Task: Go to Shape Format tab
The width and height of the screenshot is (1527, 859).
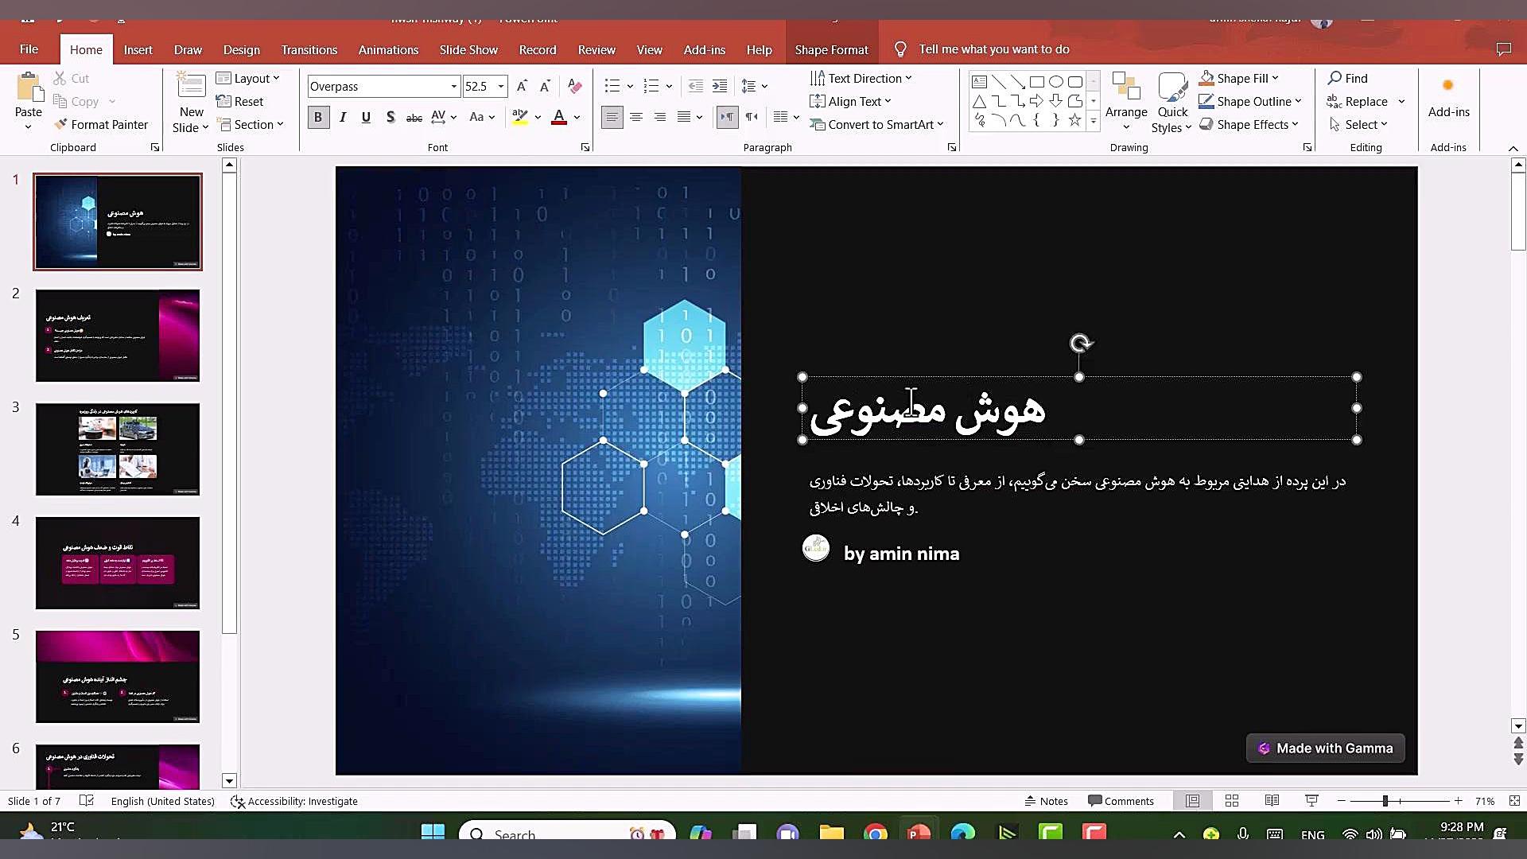Action: pyautogui.click(x=831, y=49)
